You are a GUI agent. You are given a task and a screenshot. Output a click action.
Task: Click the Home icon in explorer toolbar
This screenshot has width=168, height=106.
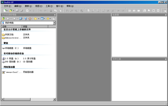(30, 19)
